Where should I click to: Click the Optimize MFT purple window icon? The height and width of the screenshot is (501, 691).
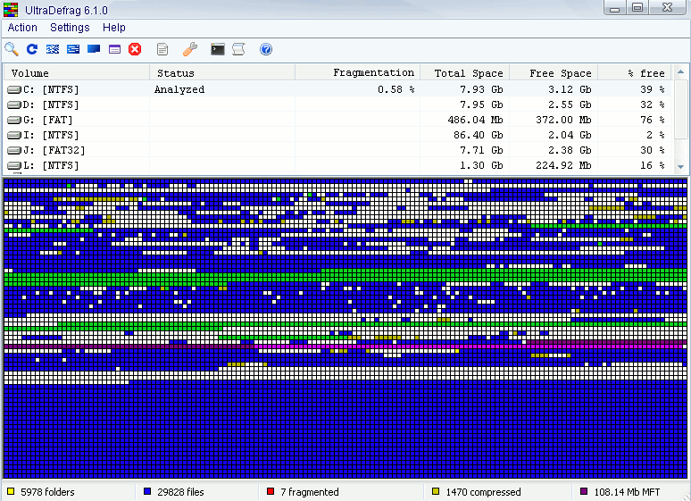[114, 49]
